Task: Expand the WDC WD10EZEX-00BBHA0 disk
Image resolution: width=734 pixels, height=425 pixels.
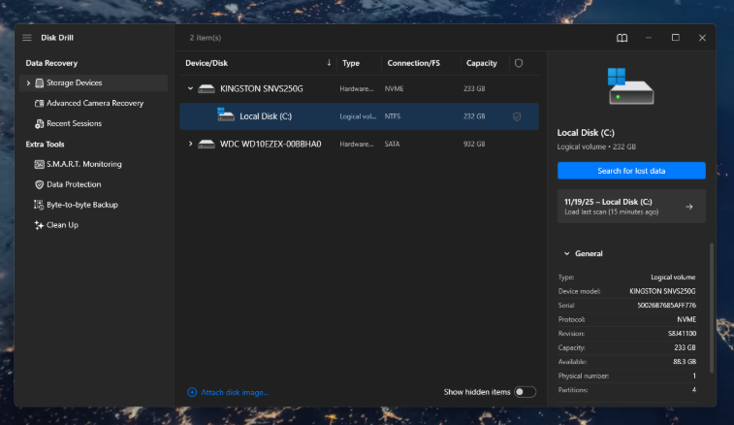Action: (190, 144)
